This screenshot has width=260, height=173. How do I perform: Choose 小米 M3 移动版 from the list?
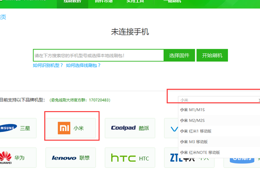219,142
